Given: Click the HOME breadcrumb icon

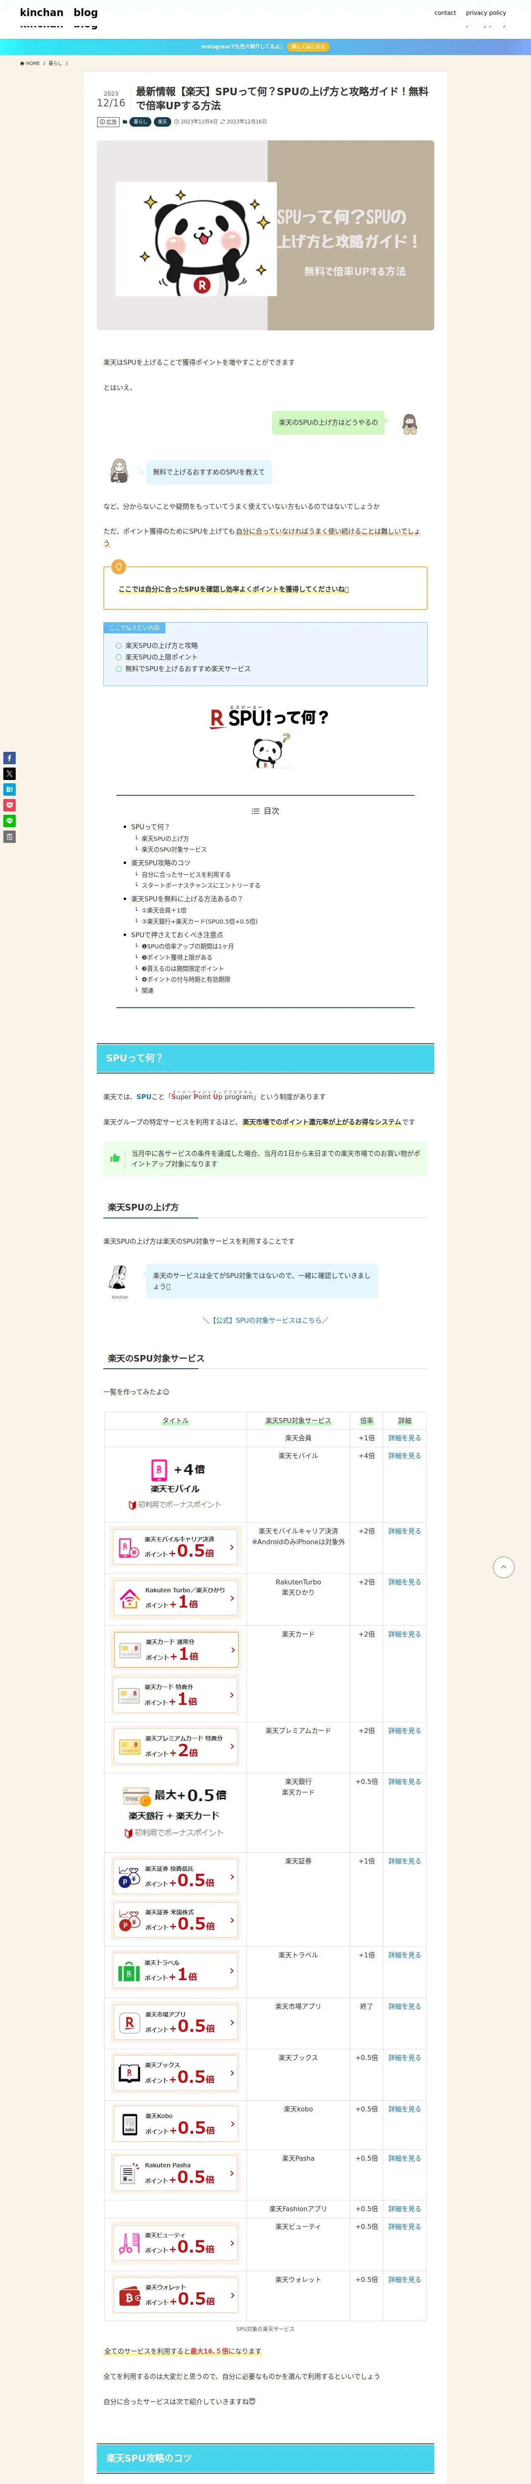Looking at the screenshot, I should [30, 64].
